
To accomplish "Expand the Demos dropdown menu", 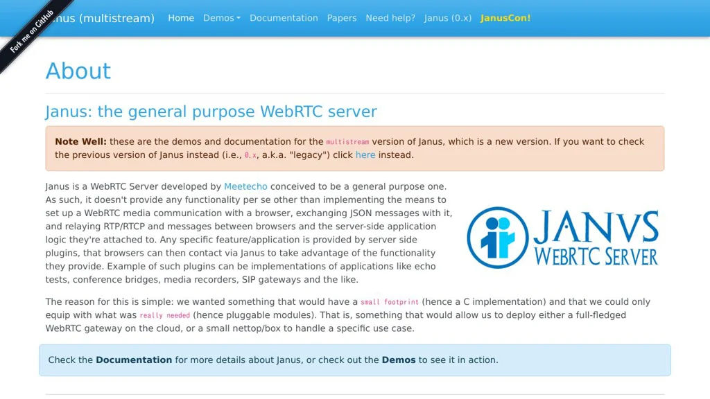I will pos(221,18).
